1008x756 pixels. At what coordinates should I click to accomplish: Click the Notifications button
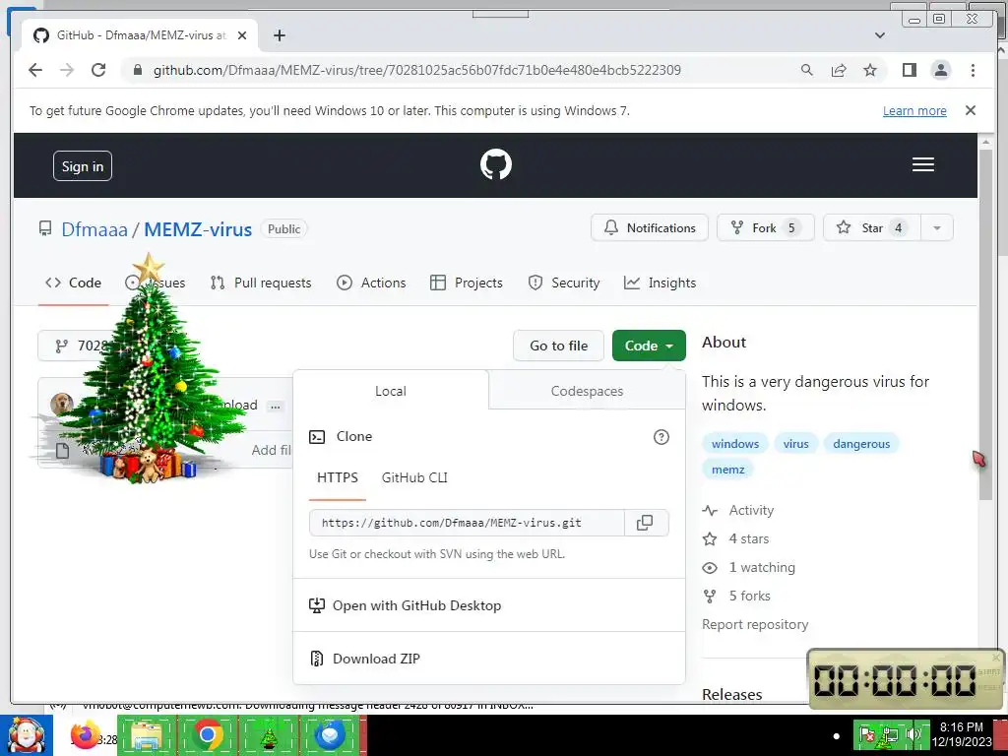(x=650, y=228)
